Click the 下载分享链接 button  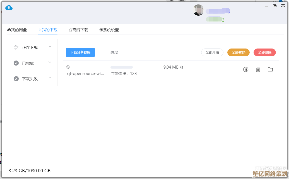[x=80, y=52]
